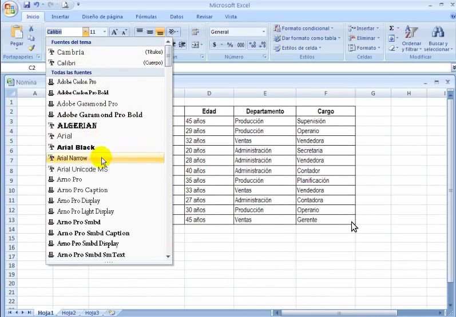This screenshot has height=317, width=456.
Task: Insert a new worksheet tab
Action: [112, 312]
